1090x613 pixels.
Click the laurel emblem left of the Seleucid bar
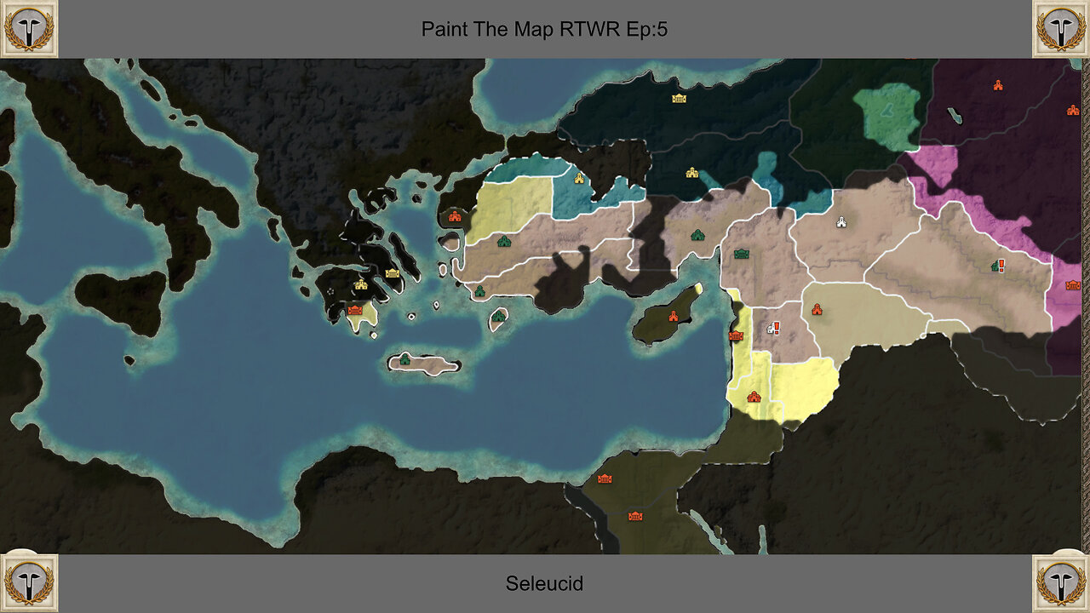point(29,584)
